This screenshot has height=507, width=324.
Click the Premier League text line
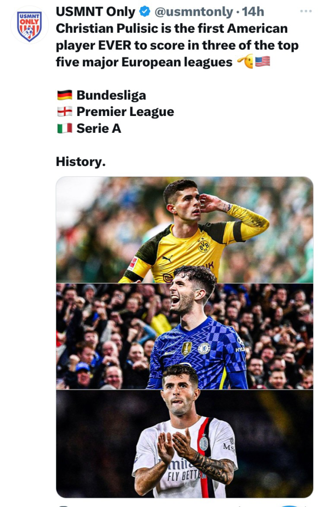pyautogui.click(x=125, y=112)
